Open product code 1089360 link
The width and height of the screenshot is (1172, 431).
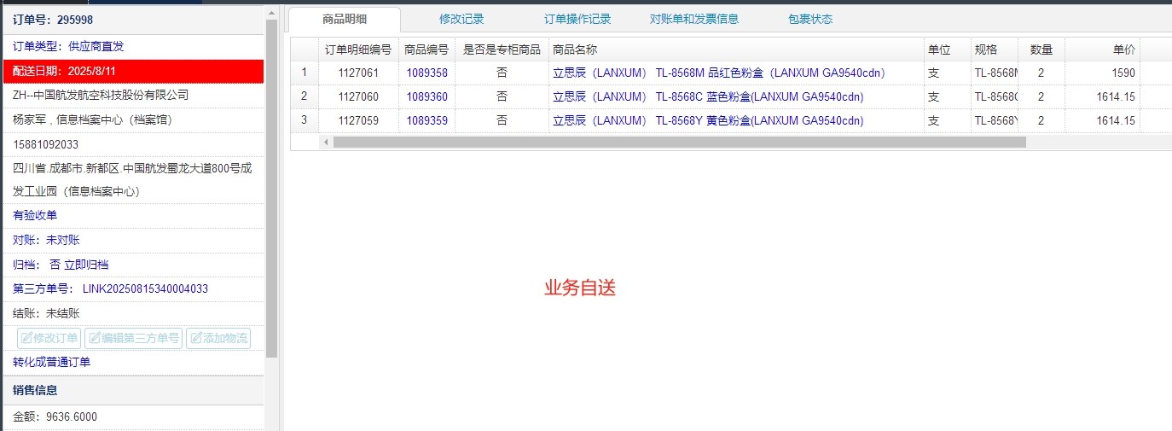pyautogui.click(x=426, y=97)
